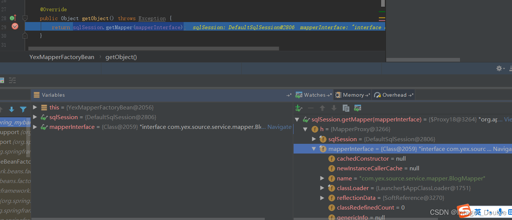Click the glasses watch icon beside sqlSession variable
Screen dimensions: 512x220
[x=44, y=117]
